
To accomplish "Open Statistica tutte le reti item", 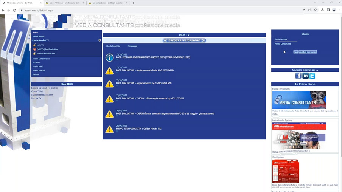I will pos(46,54).
